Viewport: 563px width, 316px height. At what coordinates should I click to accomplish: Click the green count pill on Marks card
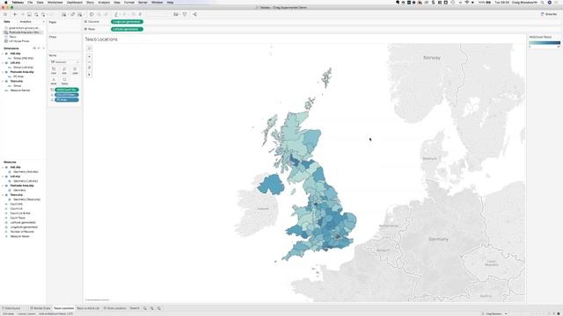coord(67,90)
